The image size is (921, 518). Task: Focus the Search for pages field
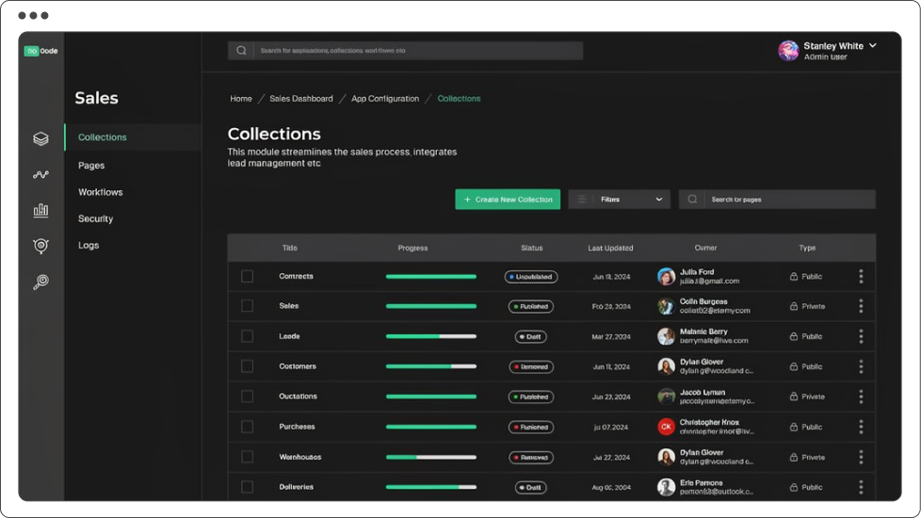pos(777,199)
